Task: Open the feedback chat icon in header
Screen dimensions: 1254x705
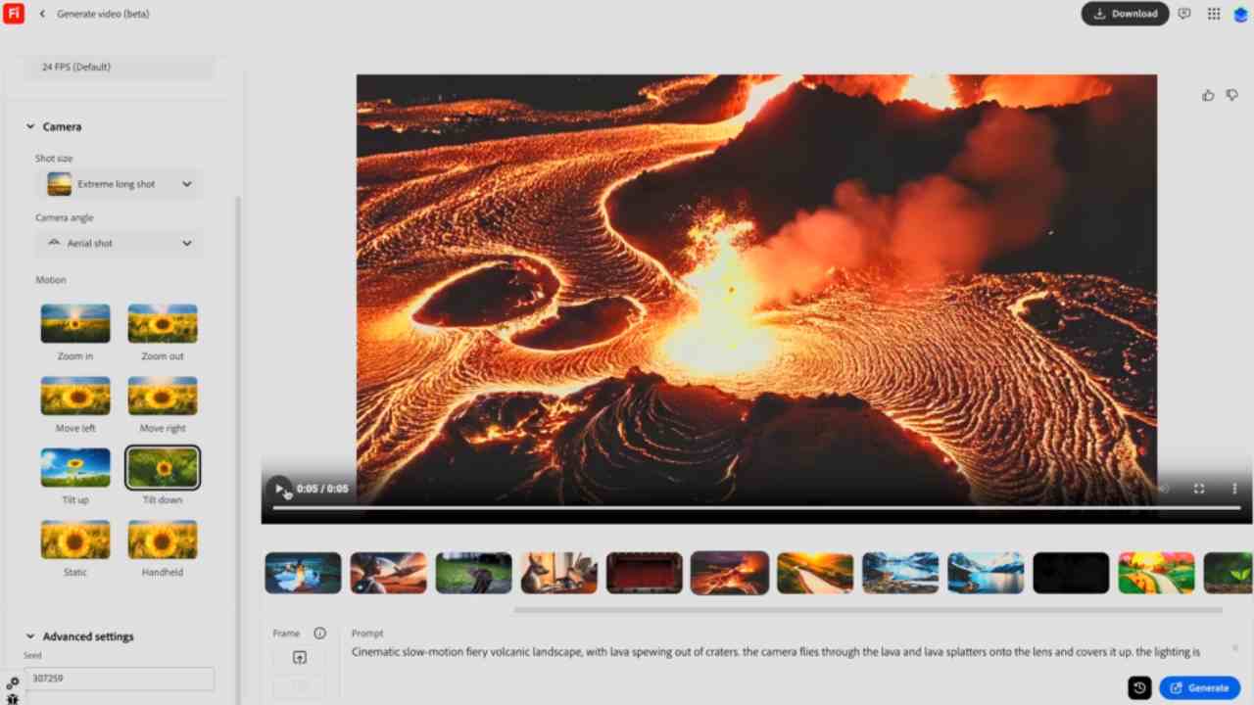Action: click(x=1184, y=14)
